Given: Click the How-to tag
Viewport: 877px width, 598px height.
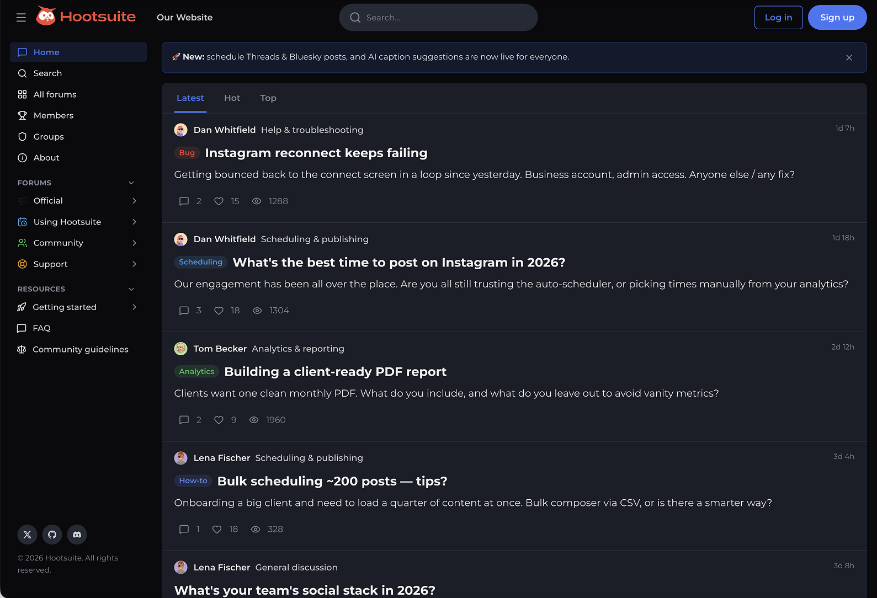Looking at the screenshot, I should click(x=193, y=481).
